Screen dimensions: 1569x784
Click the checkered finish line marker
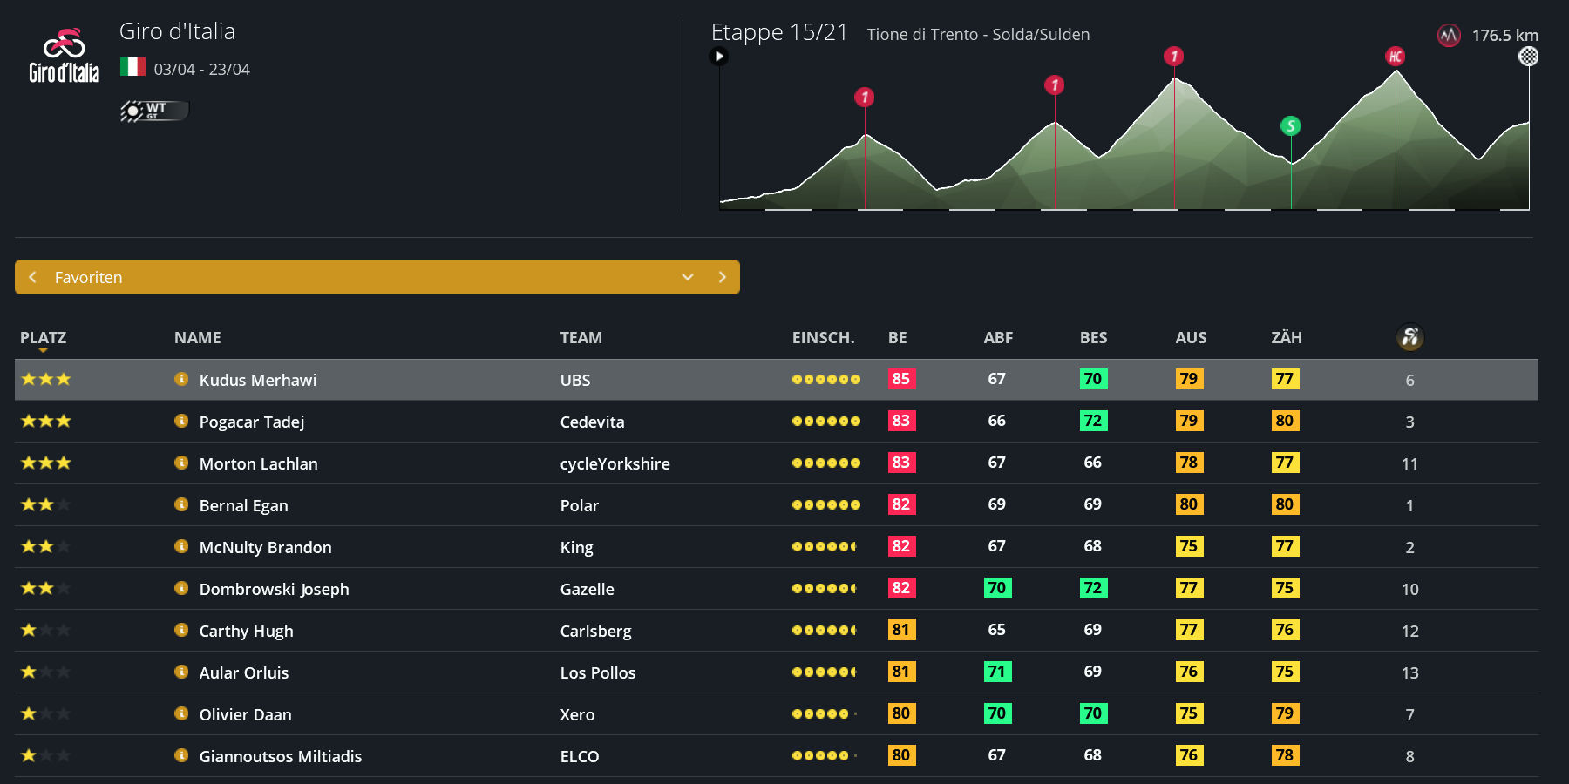tap(1528, 57)
